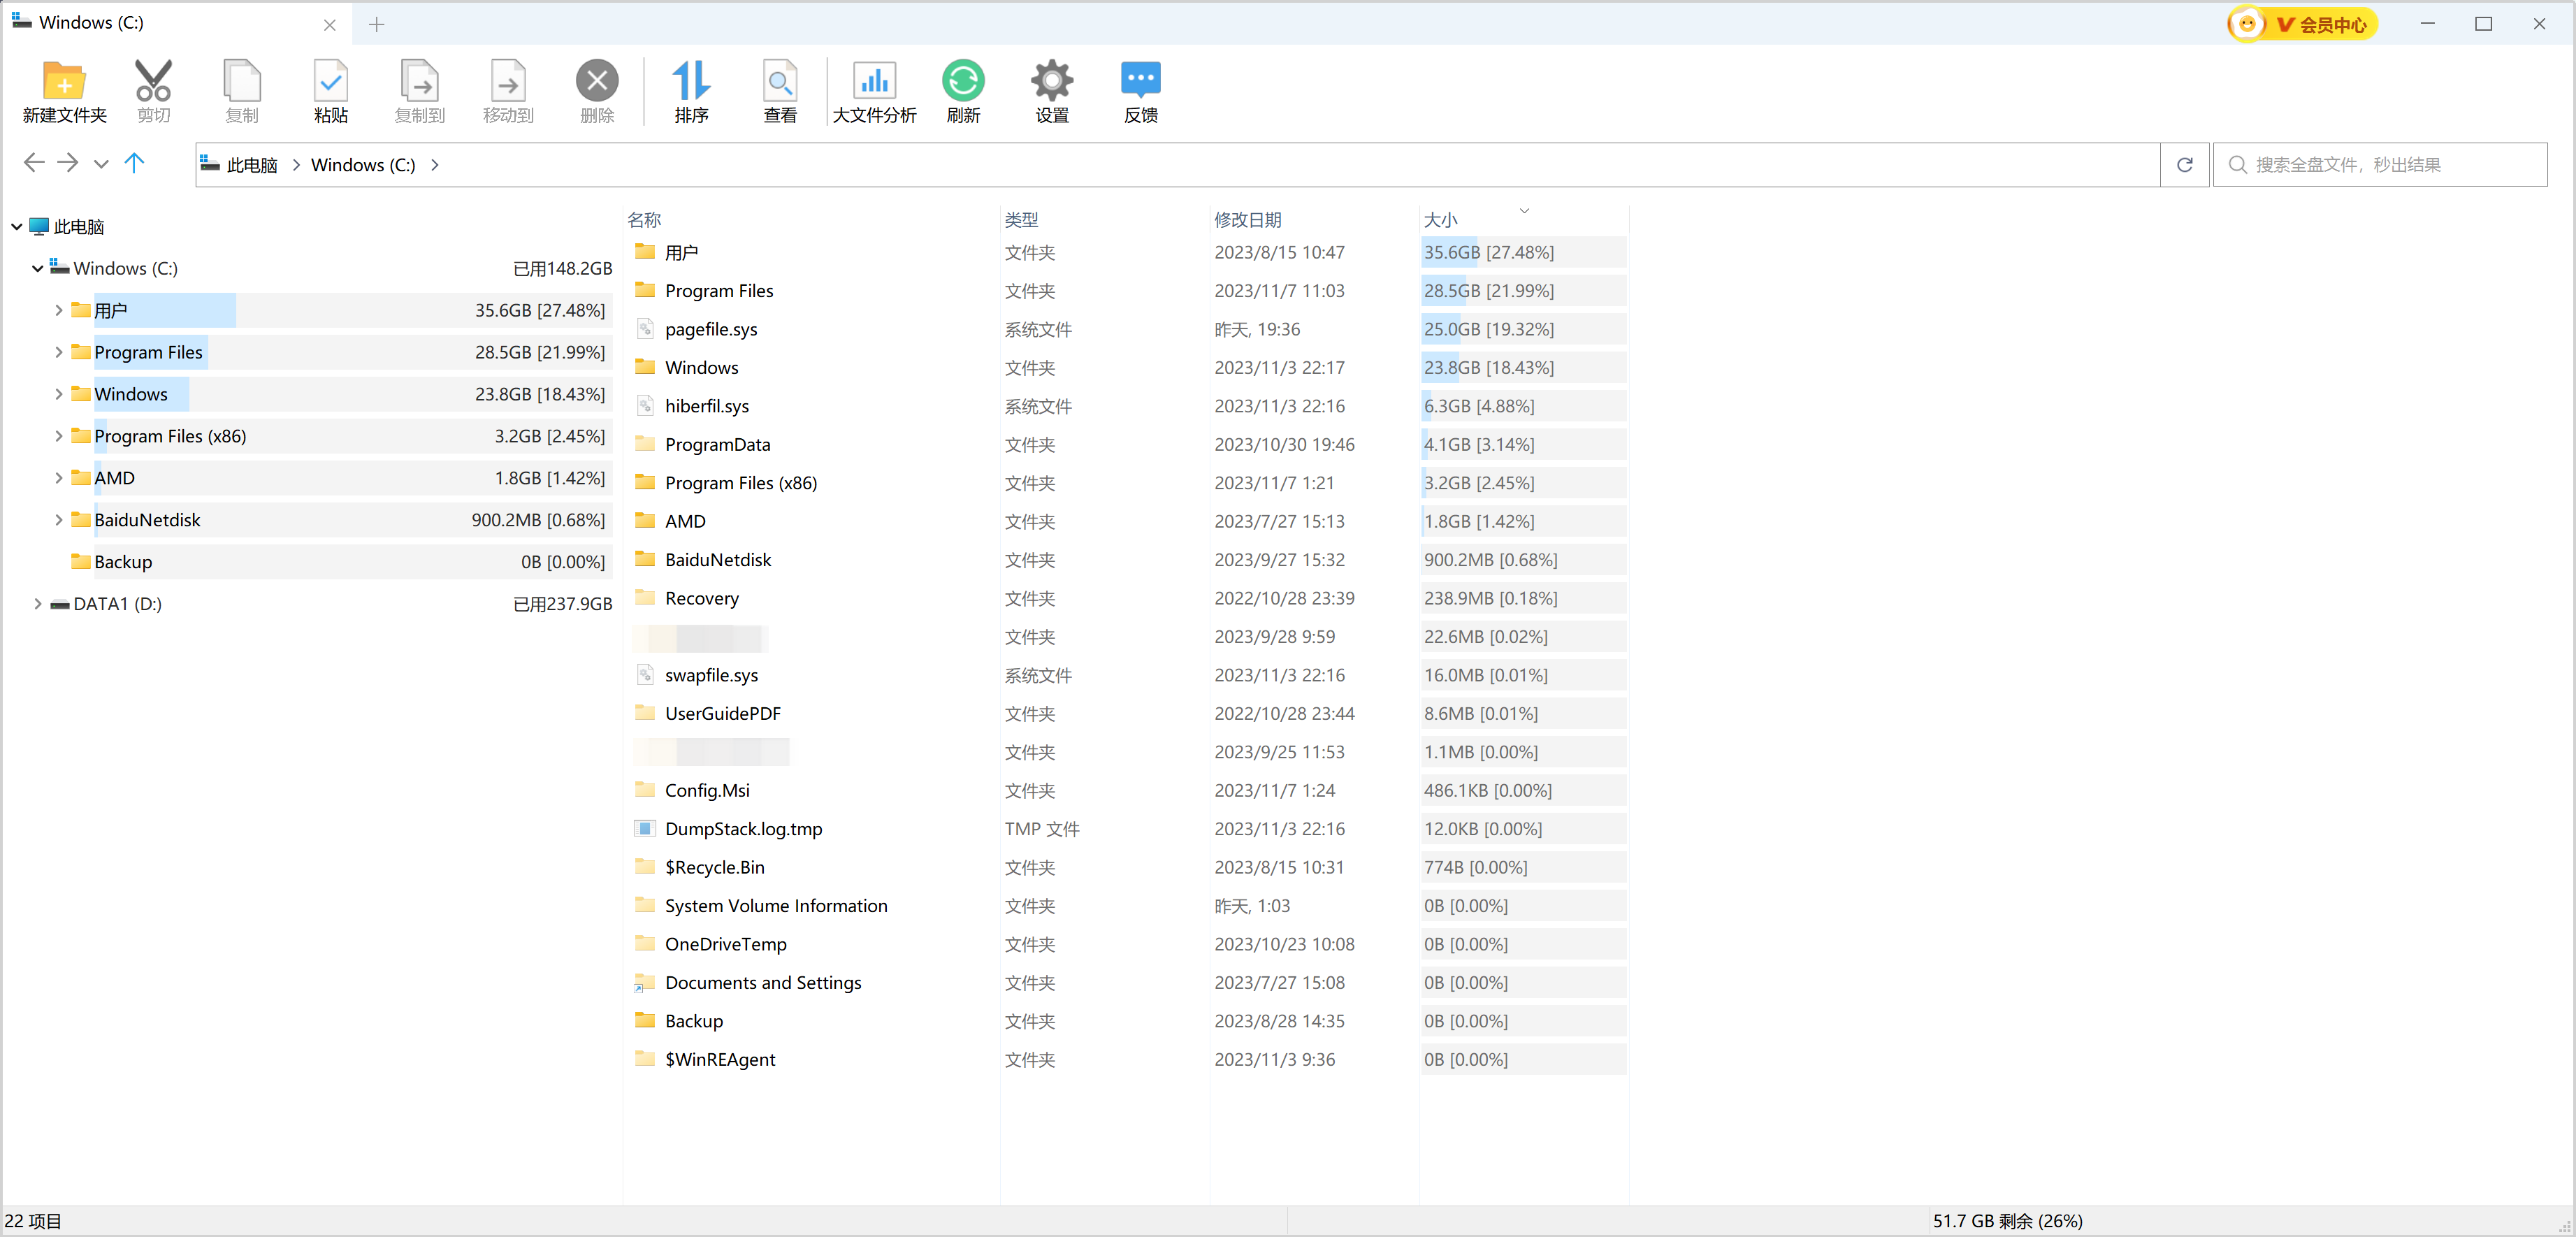This screenshot has height=1237, width=2576.
Task: Open the View (查看) tool
Action: pos(780,91)
